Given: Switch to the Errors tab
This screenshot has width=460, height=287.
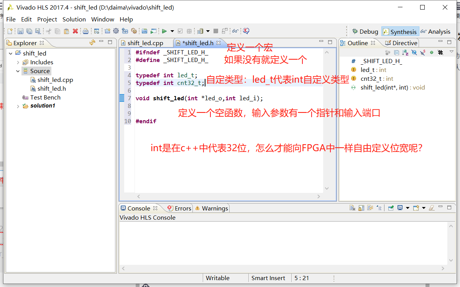Looking at the screenshot, I should pyautogui.click(x=179, y=208).
